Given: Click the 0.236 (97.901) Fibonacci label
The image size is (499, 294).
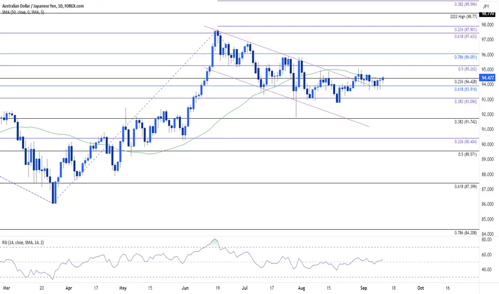Looking at the screenshot, I should pyautogui.click(x=466, y=29).
